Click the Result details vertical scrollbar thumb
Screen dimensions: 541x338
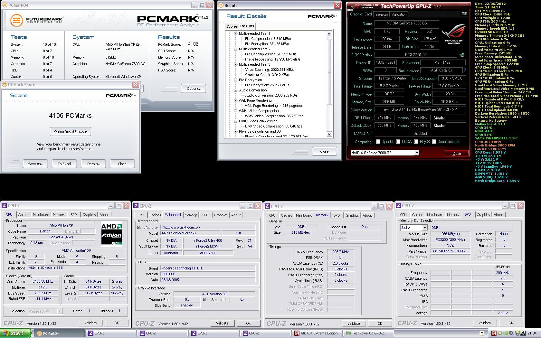tap(329, 72)
